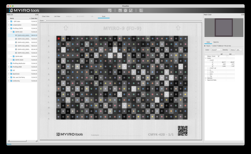Click the Uniformity folder icon
Screen dimensions: 251x154
pos(11,81)
